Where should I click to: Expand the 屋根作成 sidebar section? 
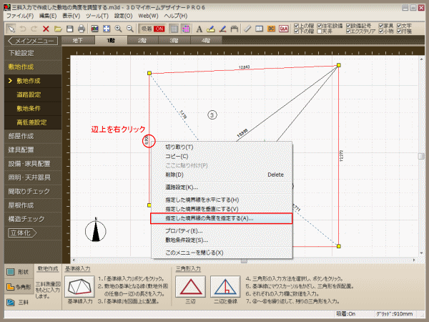(21, 205)
